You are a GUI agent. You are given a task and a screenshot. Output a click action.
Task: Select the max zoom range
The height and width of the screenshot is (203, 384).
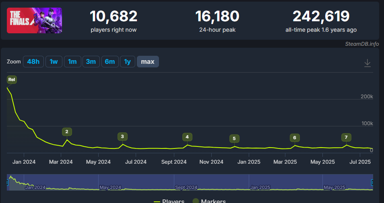pos(148,61)
